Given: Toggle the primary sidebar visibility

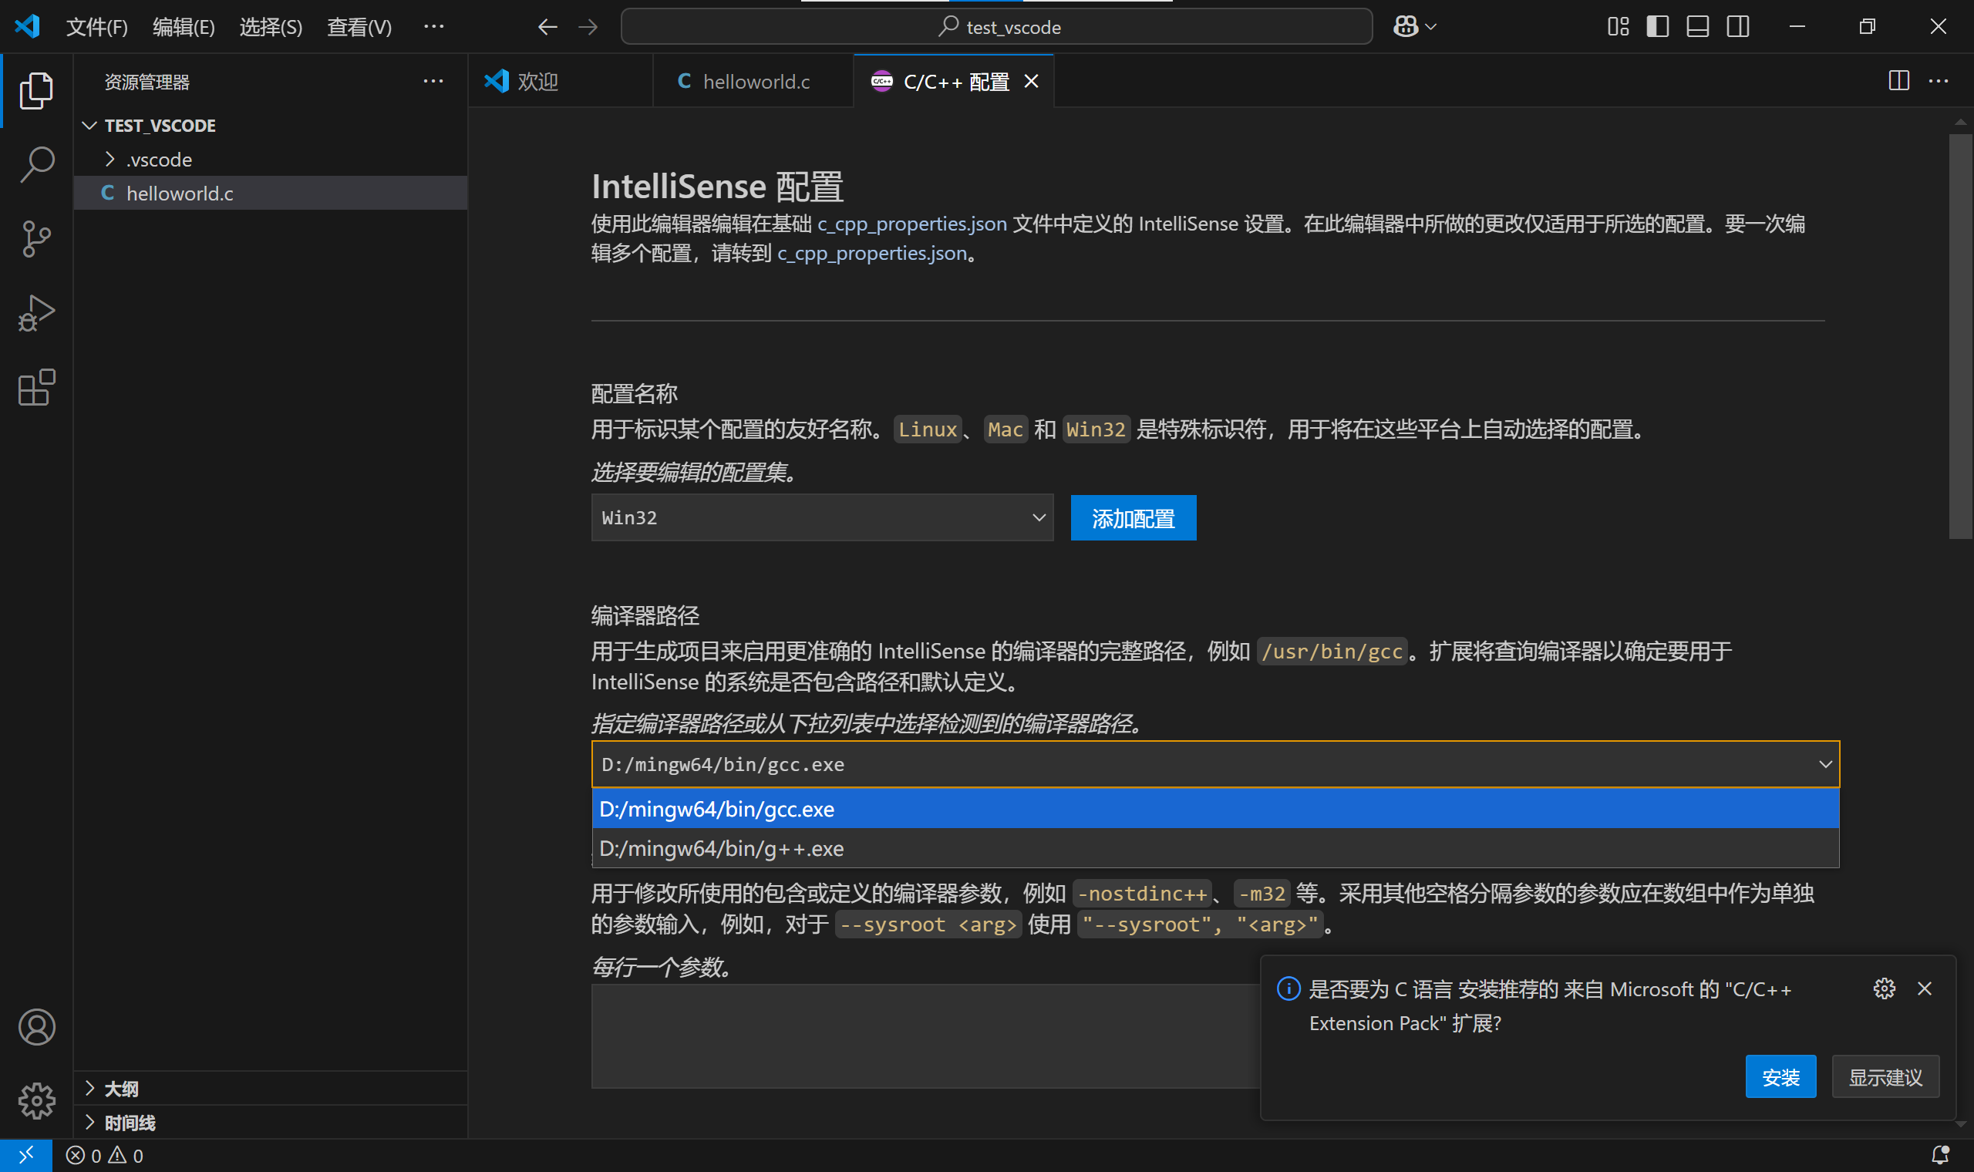Looking at the screenshot, I should [x=1657, y=26].
